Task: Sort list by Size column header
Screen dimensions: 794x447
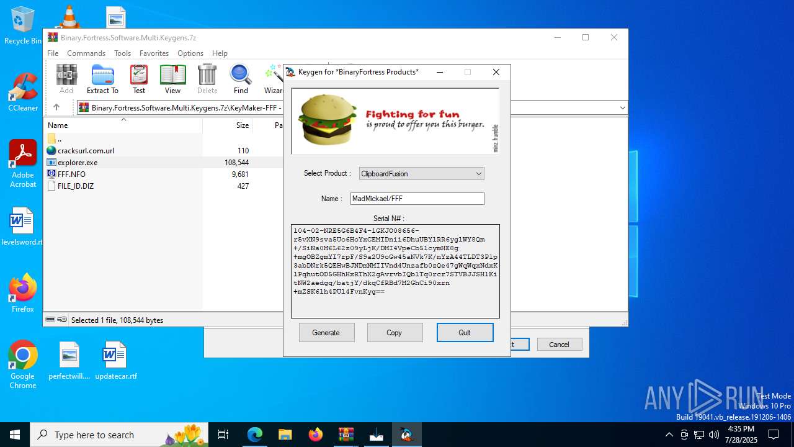Action: 228,125
